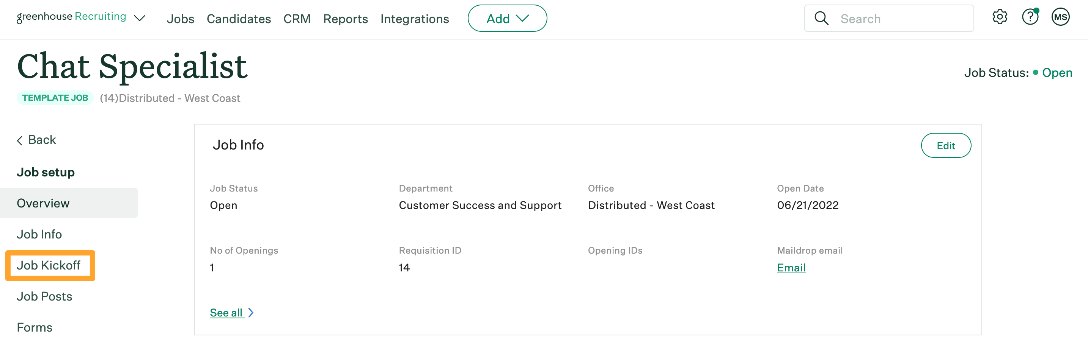Click the help question mark icon
Viewport: 1088px width, 349px height.
pos(1031,17)
